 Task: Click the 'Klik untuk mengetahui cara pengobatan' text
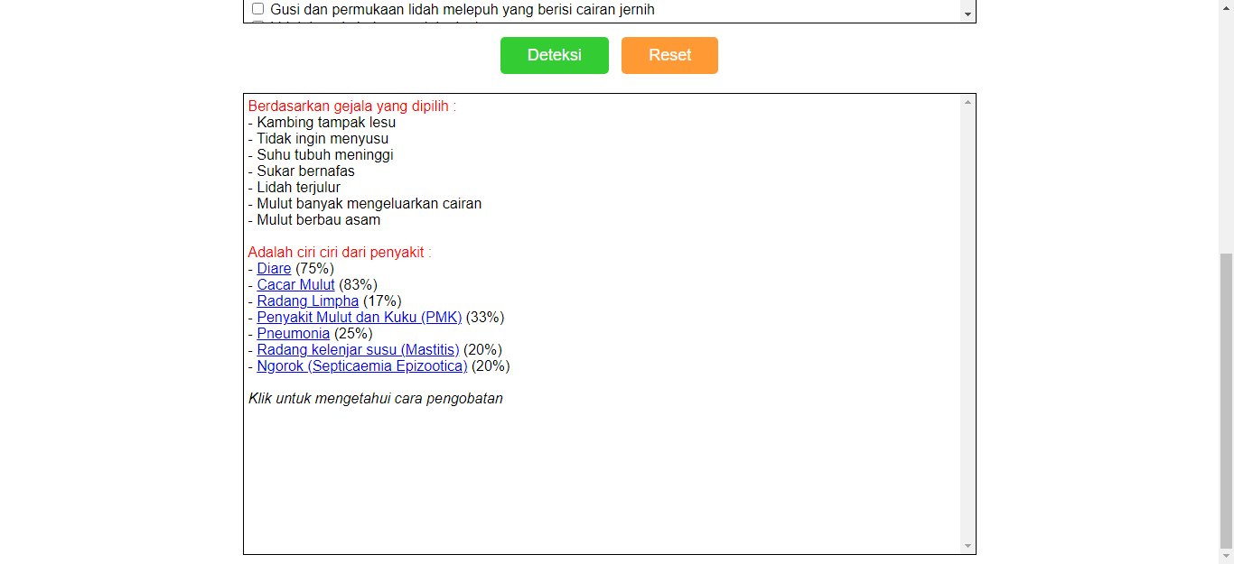(375, 398)
